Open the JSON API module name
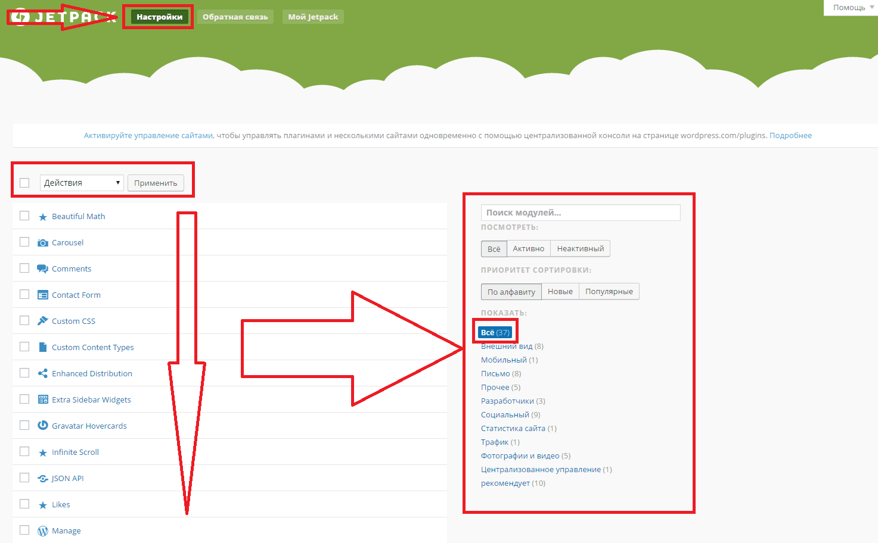The width and height of the screenshot is (878, 543). 67,479
